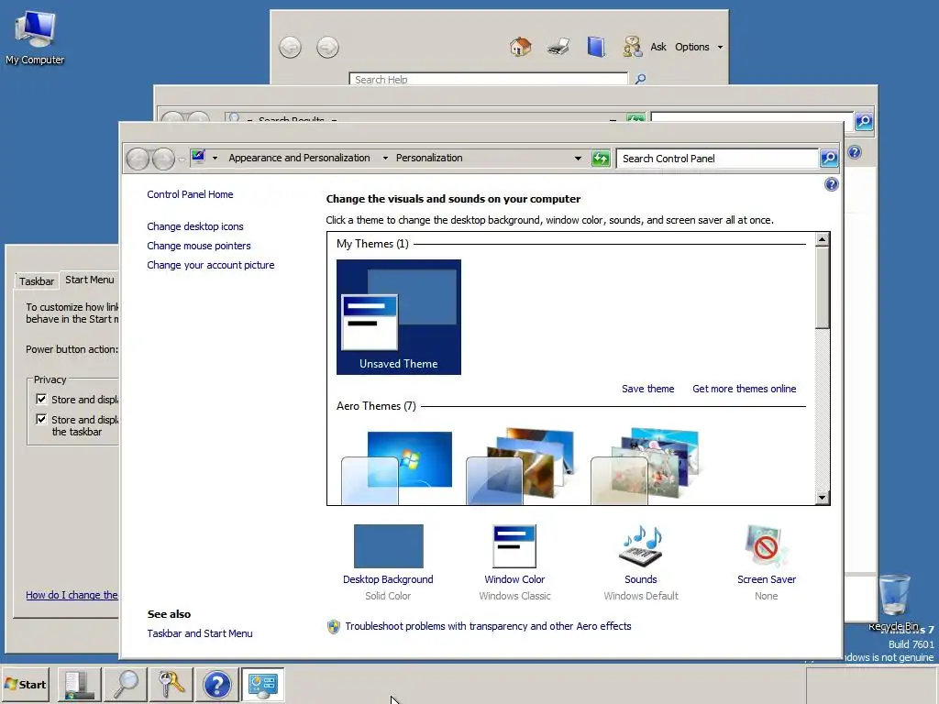Open Taskbar and Start Menu link

tap(200, 633)
